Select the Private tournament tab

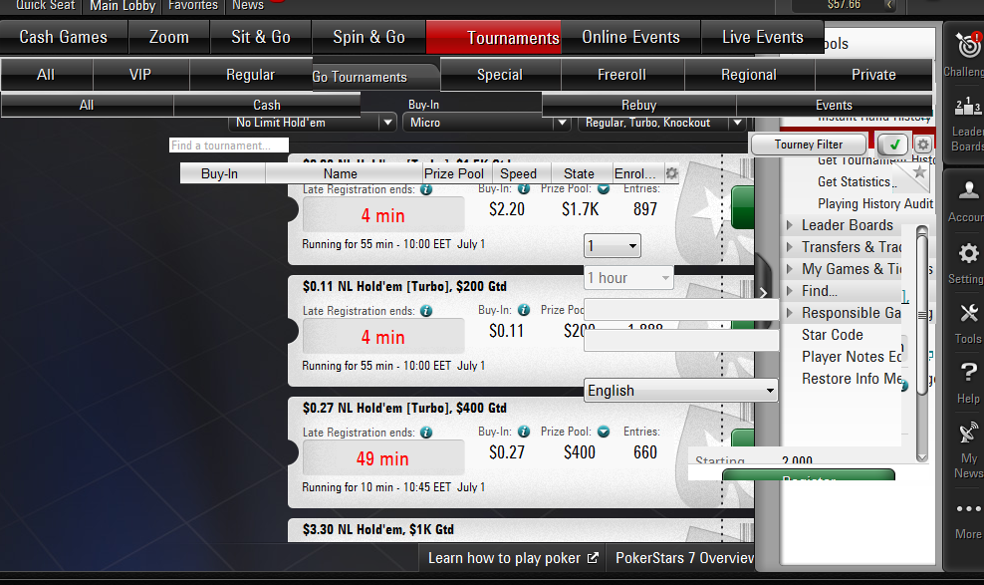click(x=873, y=75)
